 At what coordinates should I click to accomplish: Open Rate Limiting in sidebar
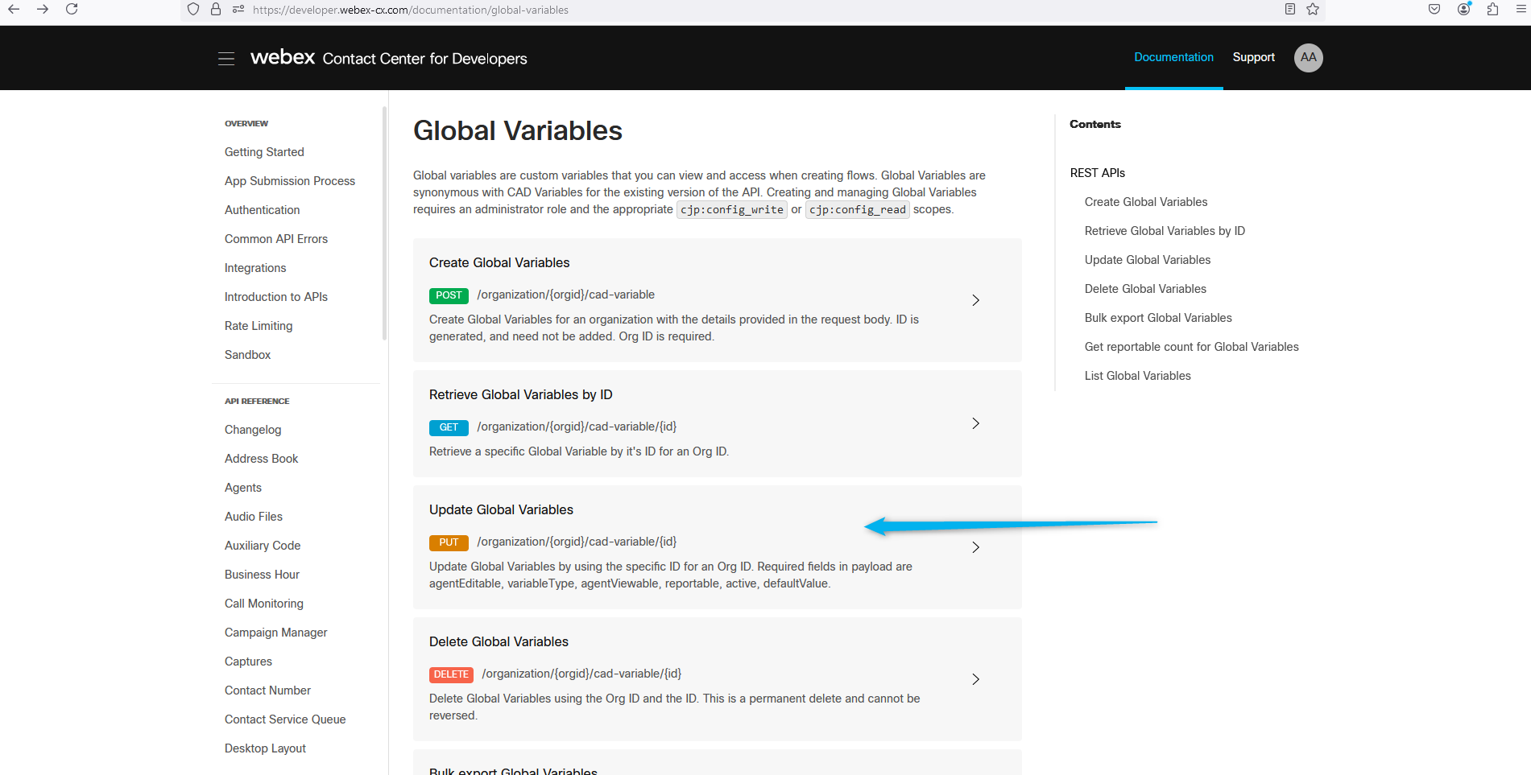pos(259,326)
